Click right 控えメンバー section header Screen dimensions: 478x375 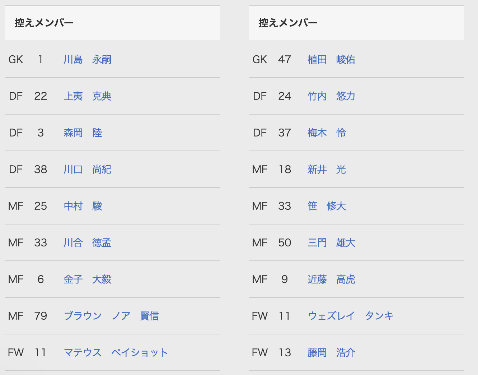pos(288,23)
